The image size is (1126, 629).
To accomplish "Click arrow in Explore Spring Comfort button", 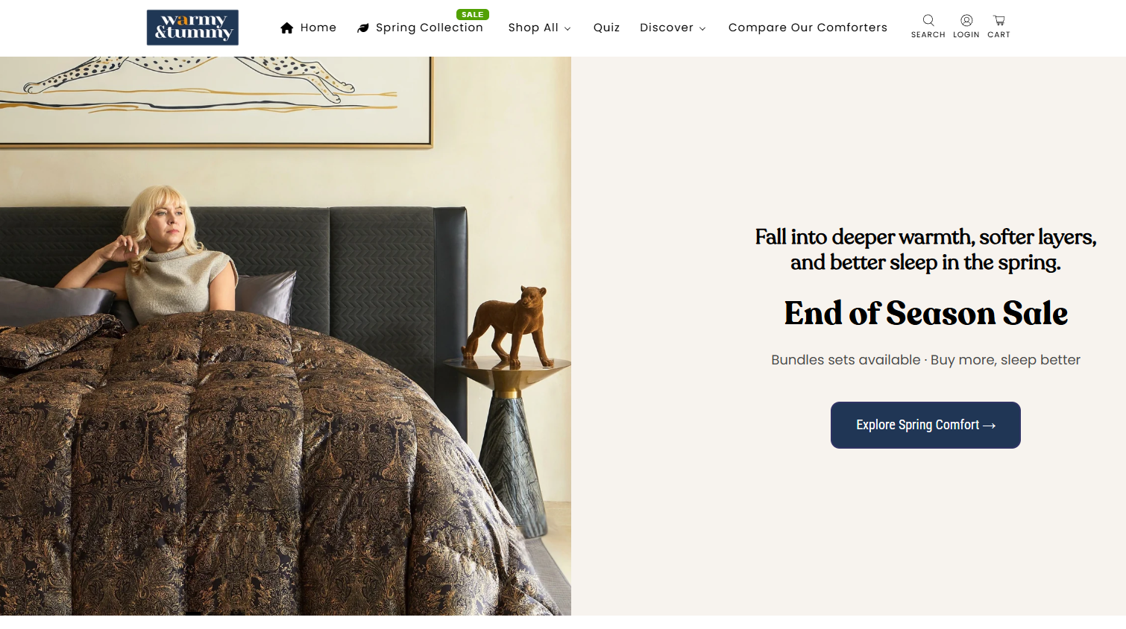I will point(990,426).
